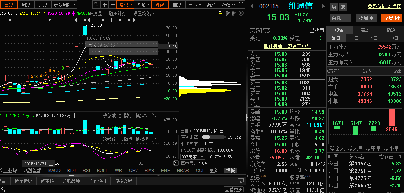Open 所属板块 tab
The width and height of the screenshot is (404, 193).
pyautogui.click(x=24, y=181)
